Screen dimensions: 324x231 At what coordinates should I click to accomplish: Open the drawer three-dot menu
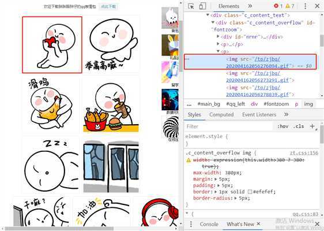[x=191, y=224]
